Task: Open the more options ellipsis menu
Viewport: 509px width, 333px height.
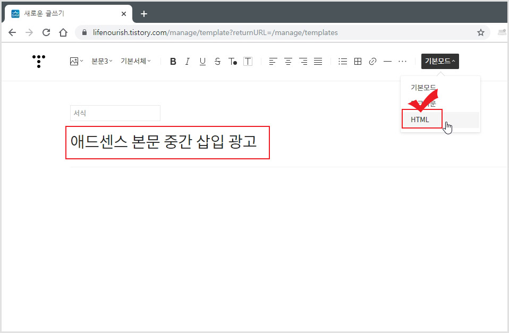Action: [402, 62]
